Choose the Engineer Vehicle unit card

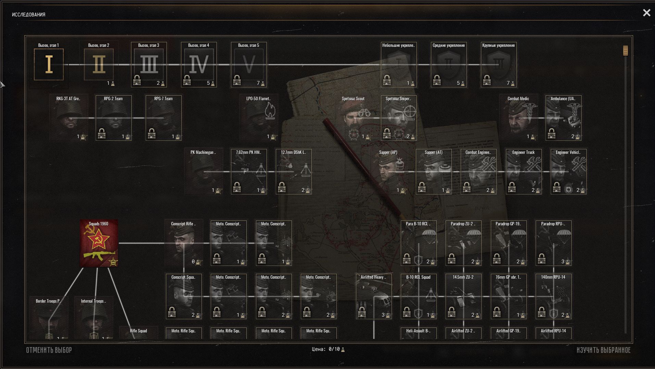[569, 172]
